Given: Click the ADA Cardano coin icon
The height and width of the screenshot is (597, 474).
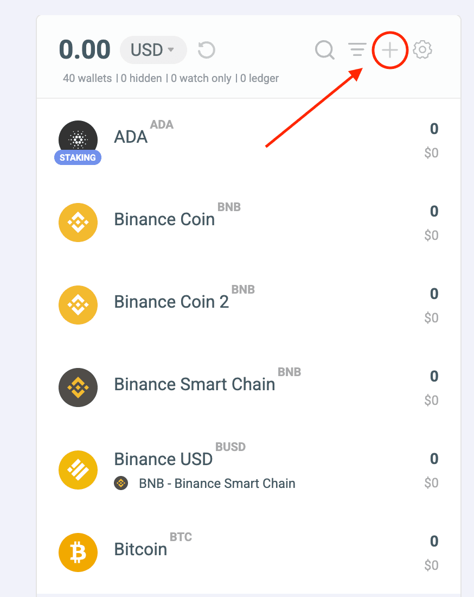Looking at the screenshot, I should 78,139.
